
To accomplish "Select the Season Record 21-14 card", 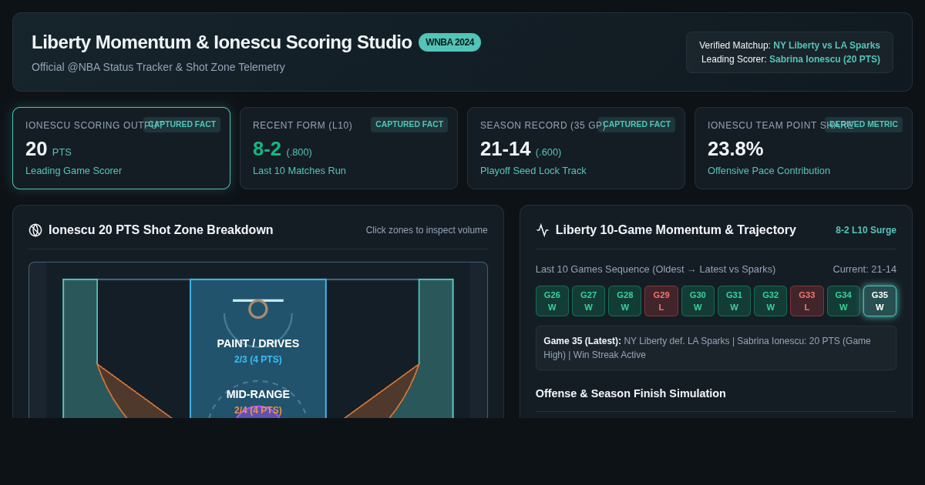I will pos(576,148).
